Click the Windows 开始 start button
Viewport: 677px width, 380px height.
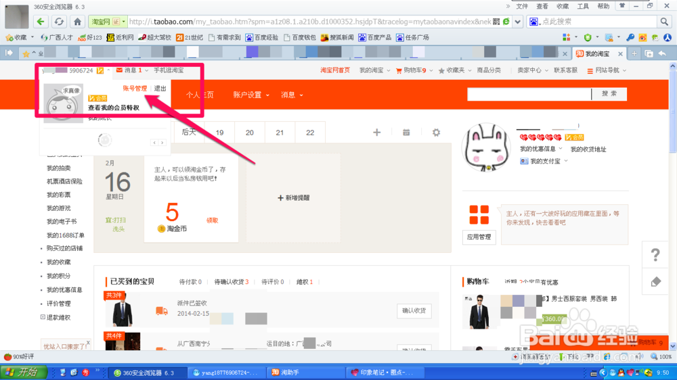(x=22, y=373)
